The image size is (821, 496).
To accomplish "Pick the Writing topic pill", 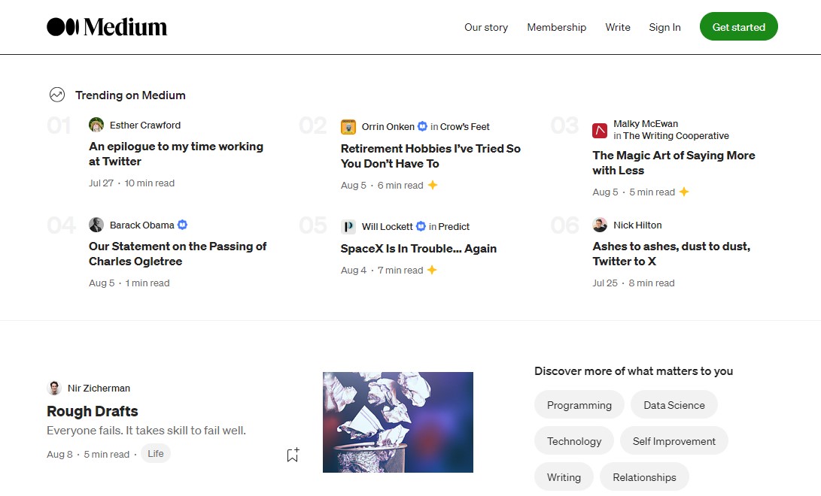I will 564,476.
